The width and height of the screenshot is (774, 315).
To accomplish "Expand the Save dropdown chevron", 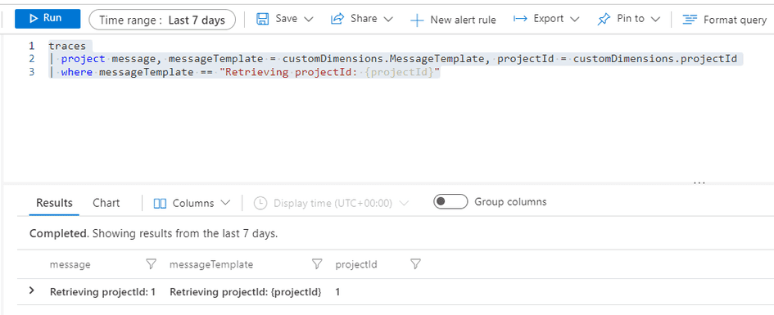I will (309, 19).
